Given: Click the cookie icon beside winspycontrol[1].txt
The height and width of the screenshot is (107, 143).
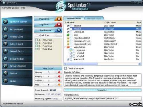Looking at the screenshot, I should coord(68,44).
